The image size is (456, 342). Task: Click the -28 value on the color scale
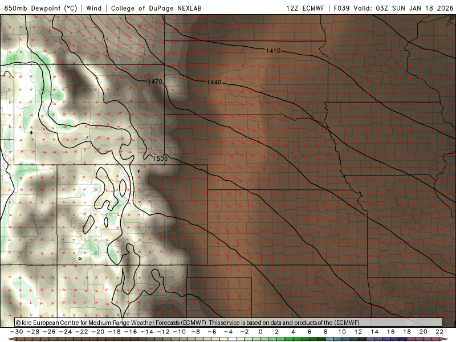[33, 332]
